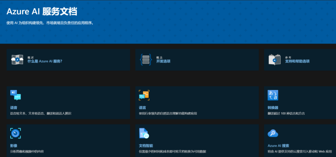
Task: Click 使用行业领先的自然语言理解 description text
Action: (168, 113)
